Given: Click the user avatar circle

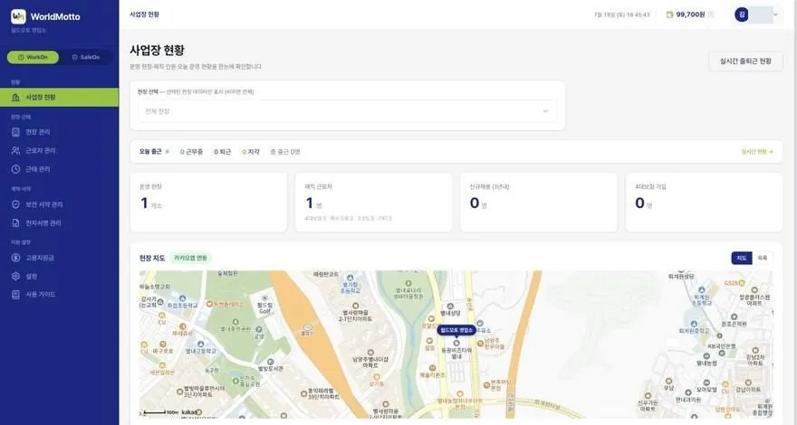Looking at the screenshot, I should click(x=742, y=14).
